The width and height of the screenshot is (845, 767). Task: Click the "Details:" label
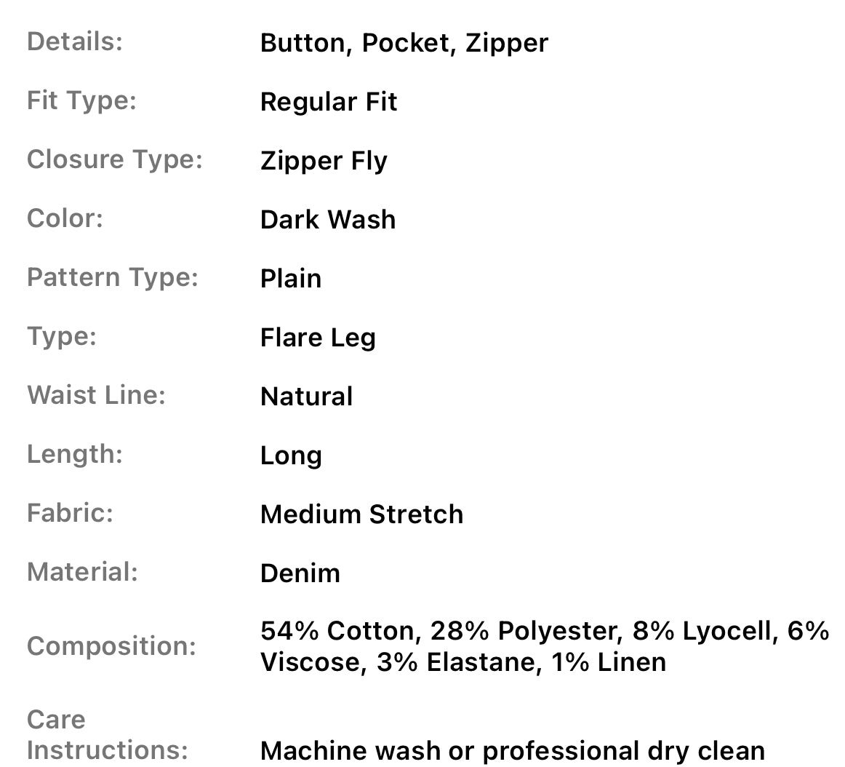pyautogui.click(x=75, y=41)
